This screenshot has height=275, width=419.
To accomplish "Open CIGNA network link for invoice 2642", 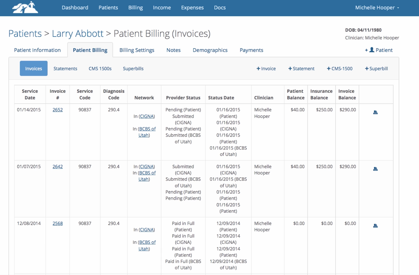I will [147, 167].
